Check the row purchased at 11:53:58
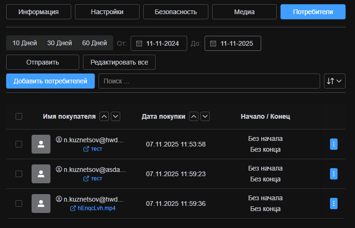355x228 pixels. 19,144
